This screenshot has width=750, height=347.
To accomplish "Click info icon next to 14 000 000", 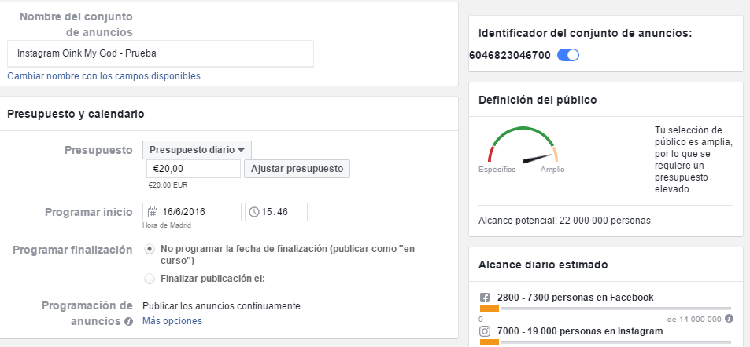I will click(729, 319).
